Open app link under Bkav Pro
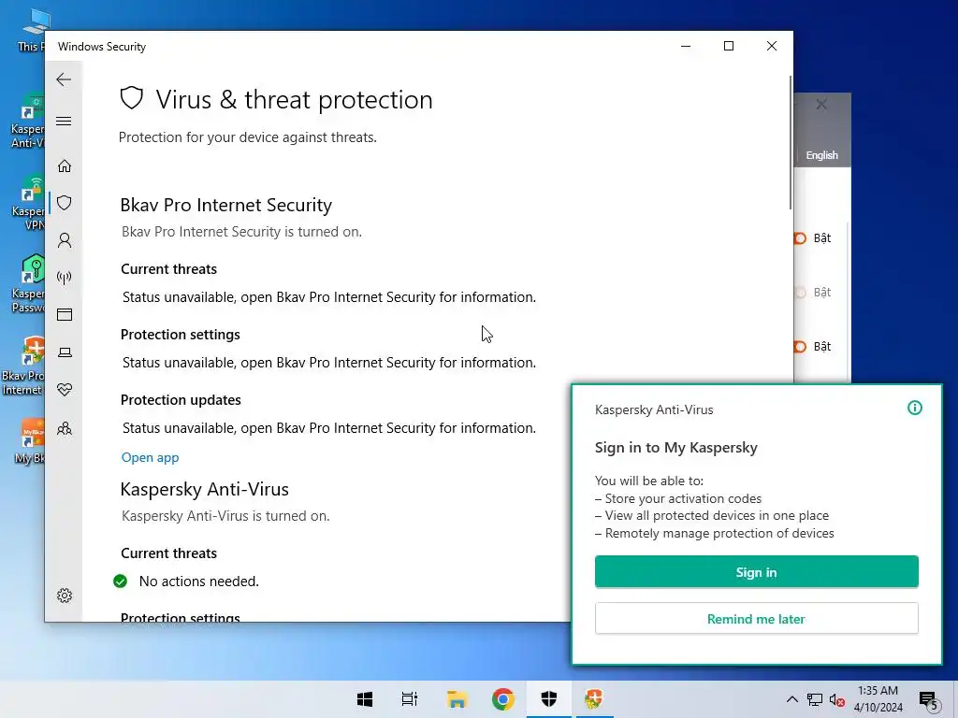Screen dimensions: 958x718 150,457
